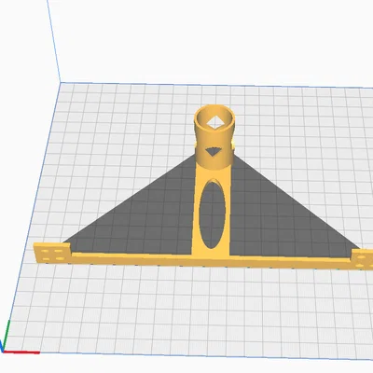The width and height of the screenshot is (373, 373).
Task: Click the cylindrical tube top of the model
Action: 214,137
